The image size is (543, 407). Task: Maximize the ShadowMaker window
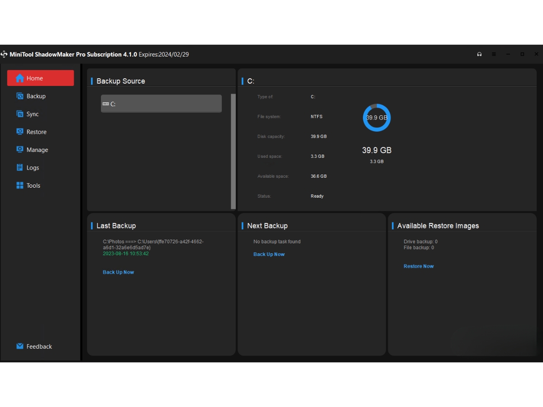point(522,54)
